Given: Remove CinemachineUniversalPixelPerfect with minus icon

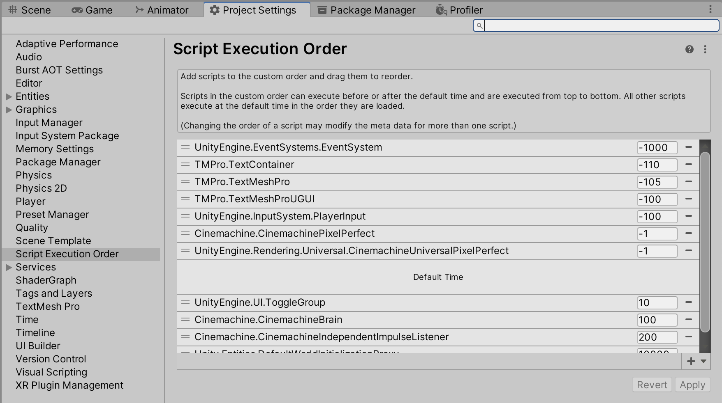Looking at the screenshot, I should pos(689,250).
